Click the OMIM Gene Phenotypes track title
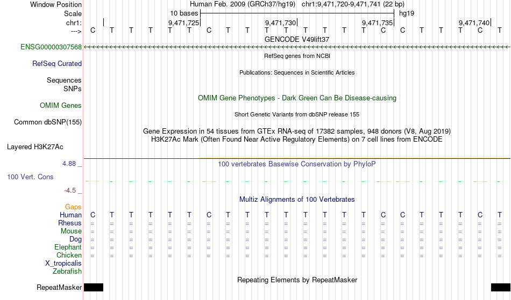Image resolution: width=511 pixels, height=300 pixels. tap(297, 98)
